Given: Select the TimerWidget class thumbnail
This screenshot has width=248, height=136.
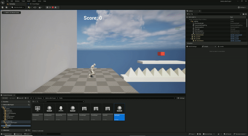Looking at the screenshot, I should pyautogui.click(x=96, y=112).
